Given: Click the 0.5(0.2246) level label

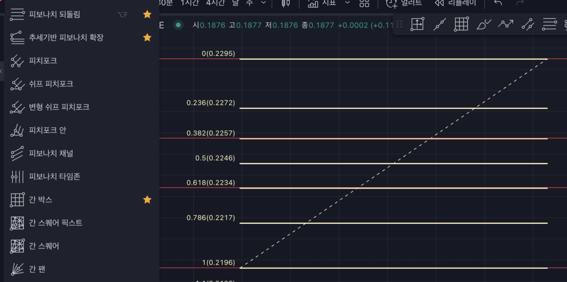Looking at the screenshot, I should coord(215,158).
